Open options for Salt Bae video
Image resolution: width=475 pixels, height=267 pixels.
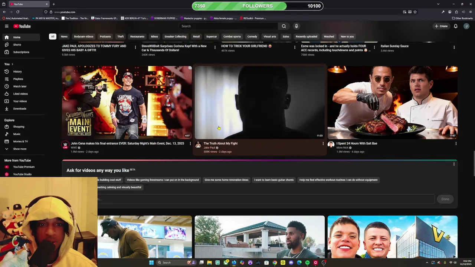456,144
